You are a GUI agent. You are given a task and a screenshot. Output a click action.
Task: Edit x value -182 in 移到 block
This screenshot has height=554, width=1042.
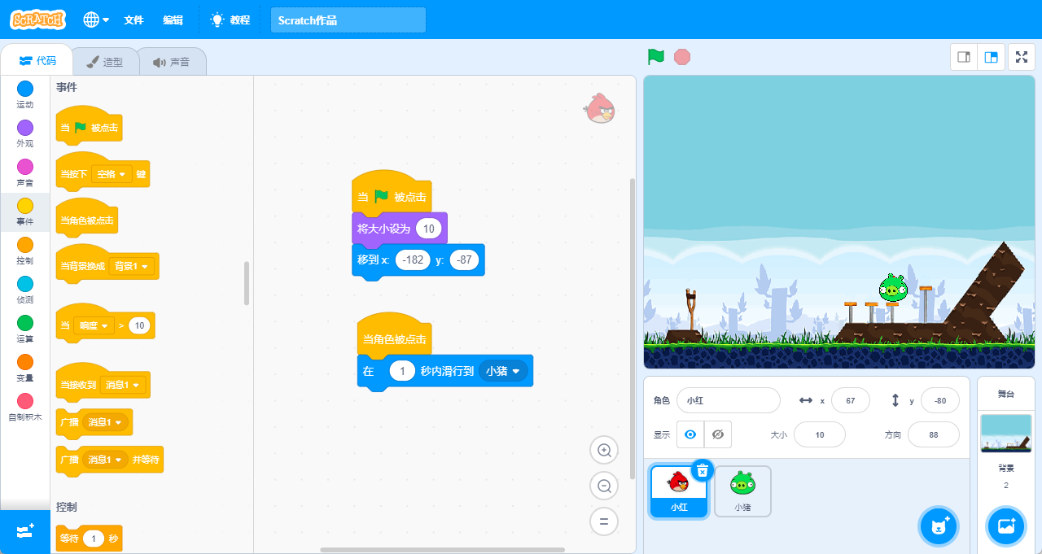413,260
